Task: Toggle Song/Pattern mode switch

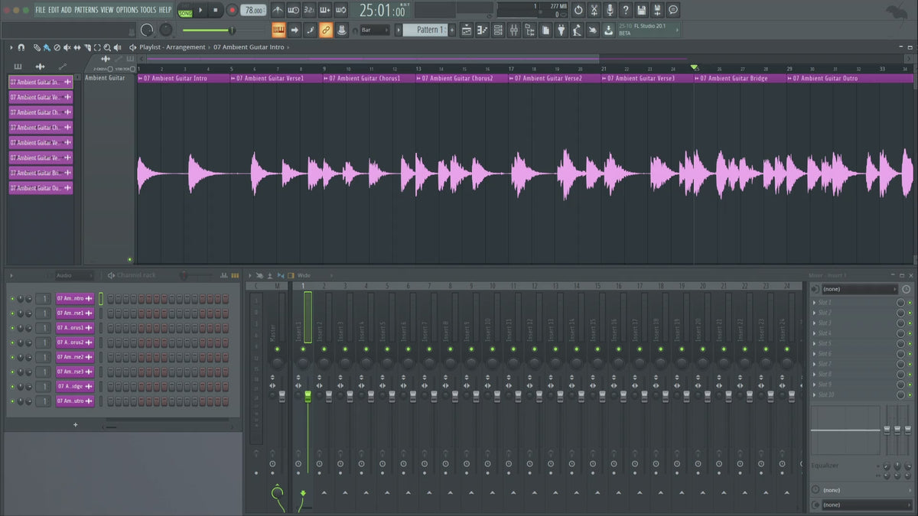Action: tap(184, 11)
